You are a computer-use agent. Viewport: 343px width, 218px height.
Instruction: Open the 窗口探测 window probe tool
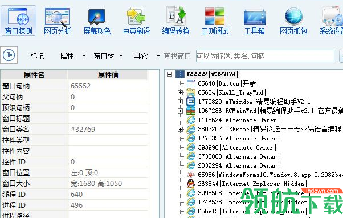(19, 21)
